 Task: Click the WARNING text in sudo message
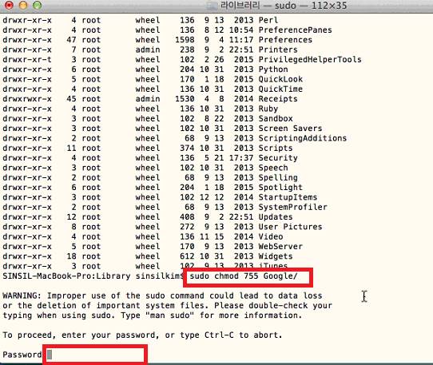pos(22,296)
